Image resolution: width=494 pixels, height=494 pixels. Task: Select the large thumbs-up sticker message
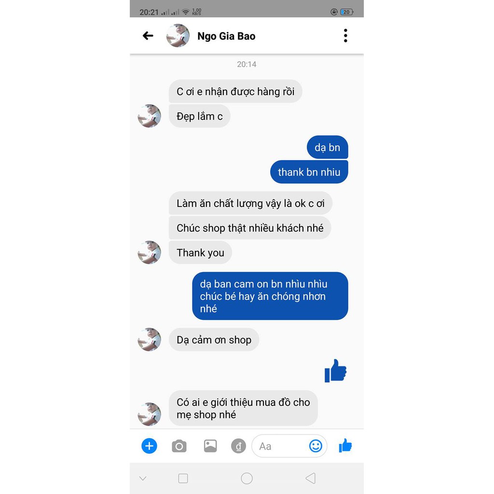coord(336,371)
